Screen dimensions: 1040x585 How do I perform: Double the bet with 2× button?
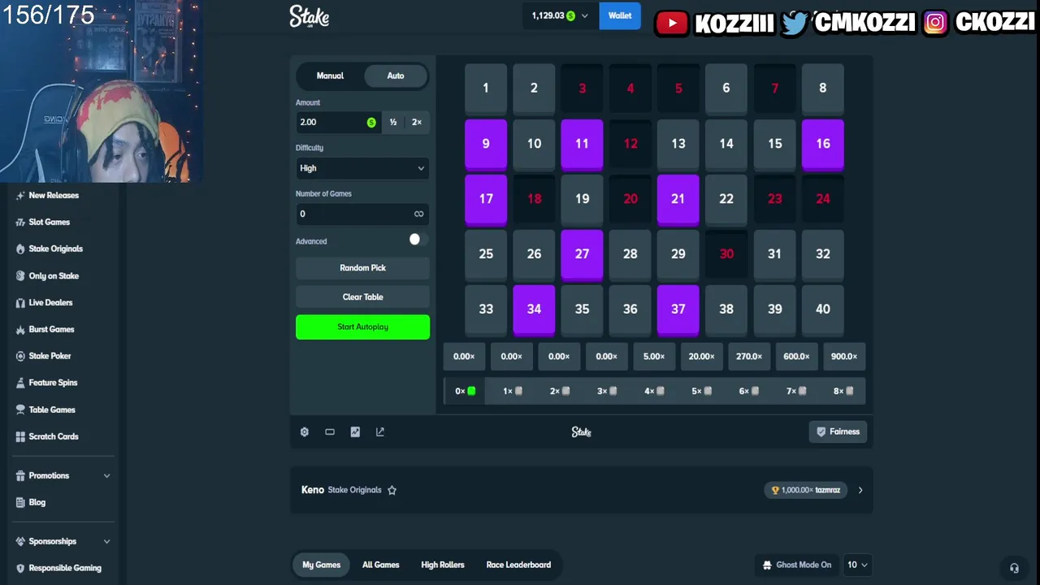417,122
